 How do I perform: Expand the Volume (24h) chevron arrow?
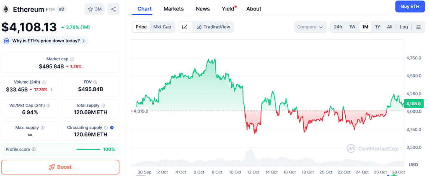pos(52,89)
